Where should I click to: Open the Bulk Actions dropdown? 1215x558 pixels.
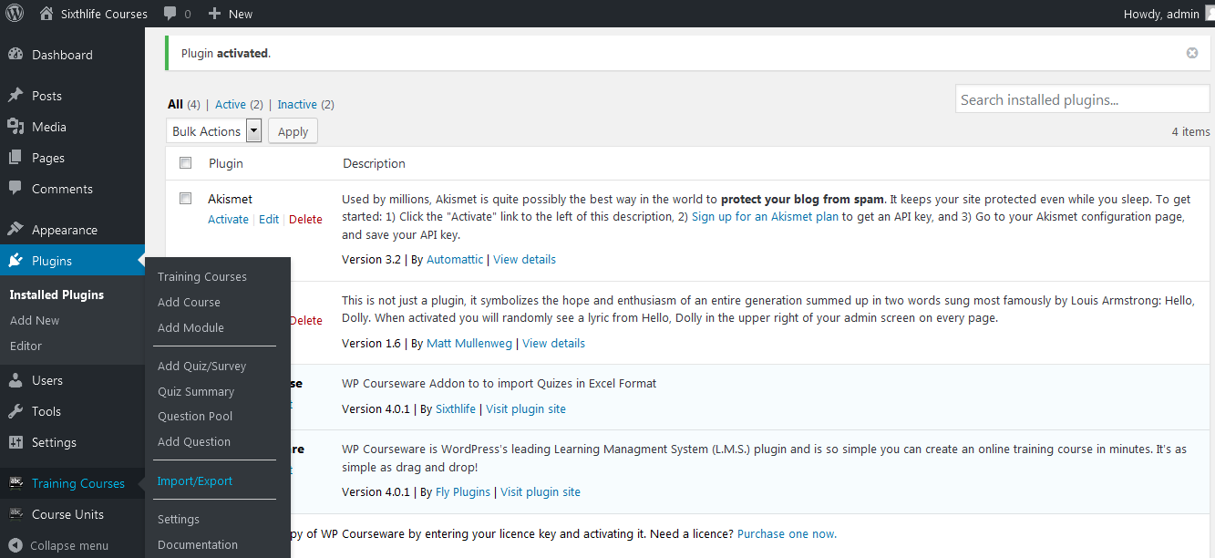click(214, 131)
